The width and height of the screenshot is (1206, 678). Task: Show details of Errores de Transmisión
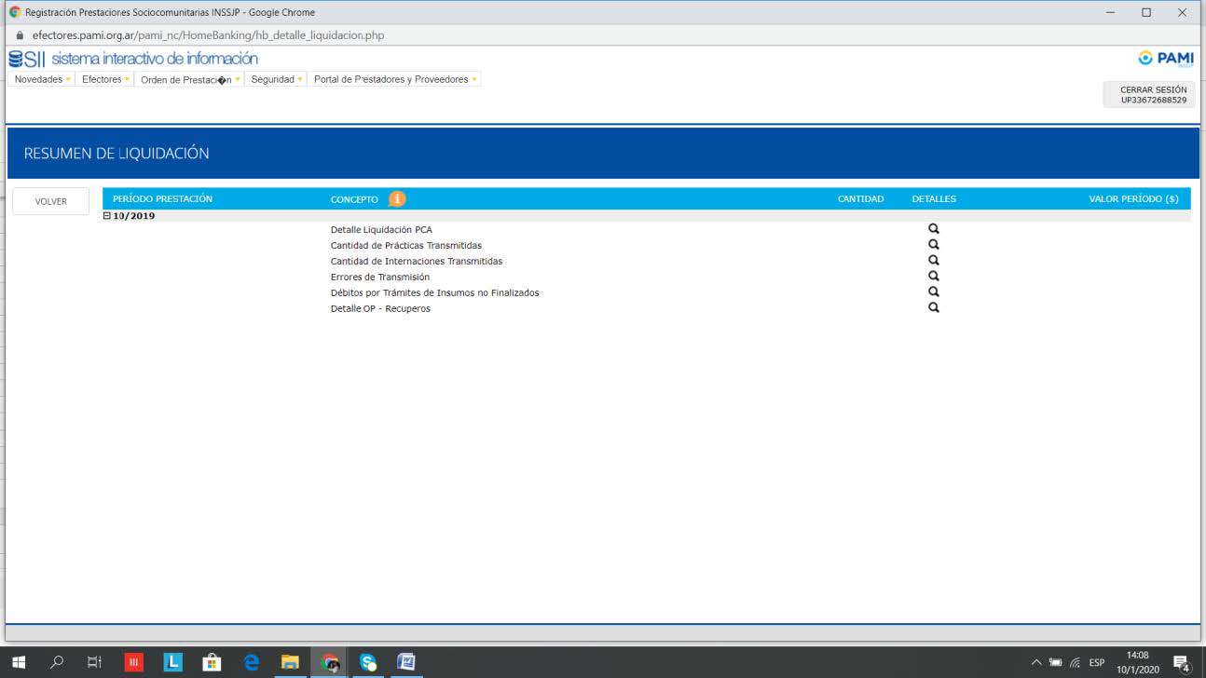click(934, 277)
